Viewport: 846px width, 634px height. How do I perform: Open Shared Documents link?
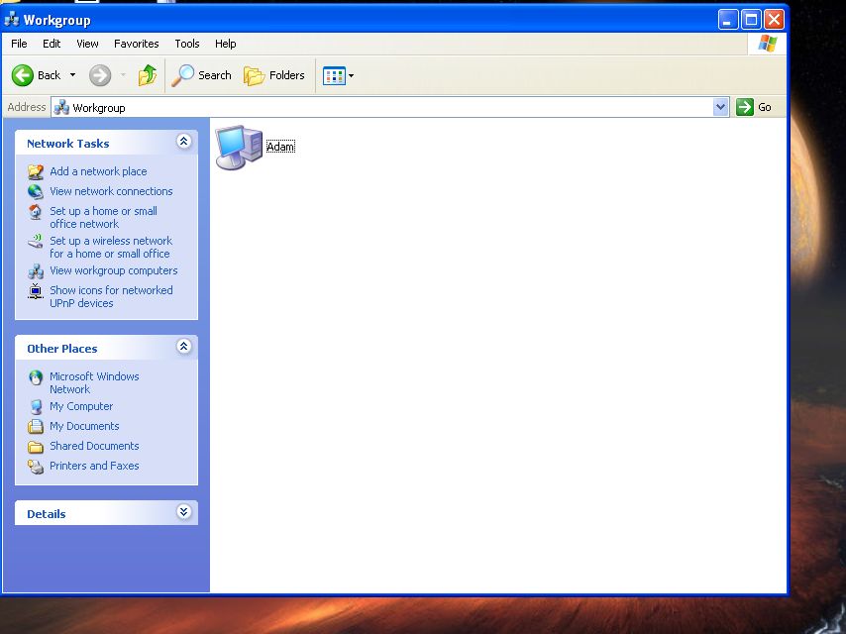click(x=94, y=446)
